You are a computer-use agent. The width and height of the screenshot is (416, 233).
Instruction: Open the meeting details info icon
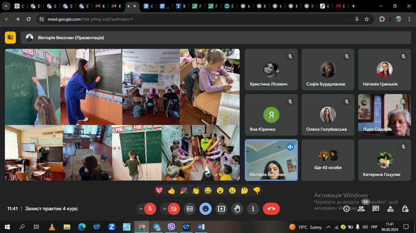pos(347,209)
